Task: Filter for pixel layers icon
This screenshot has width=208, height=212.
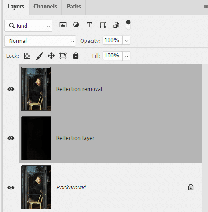Action: pyautogui.click(x=63, y=25)
